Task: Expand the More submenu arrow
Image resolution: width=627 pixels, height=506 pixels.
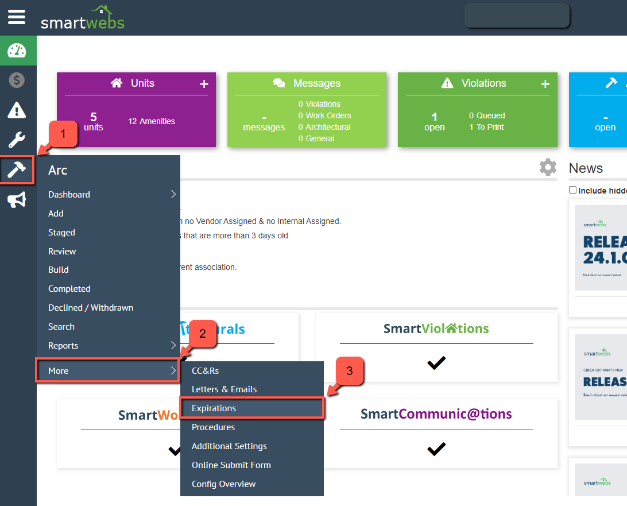Action: [x=173, y=370]
